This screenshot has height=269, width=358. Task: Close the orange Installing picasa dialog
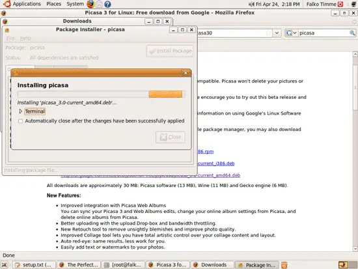(x=186, y=73)
